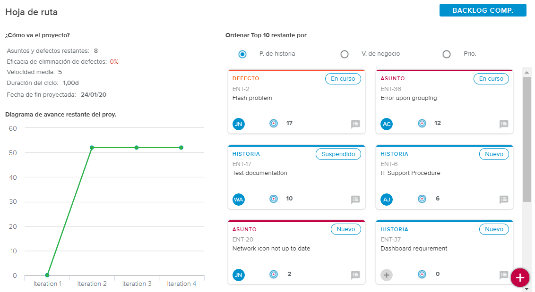The width and height of the screenshot is (535, 292).
Task: Open the Suspendido status on ENT-17
Action: click(x=338, y=154)
